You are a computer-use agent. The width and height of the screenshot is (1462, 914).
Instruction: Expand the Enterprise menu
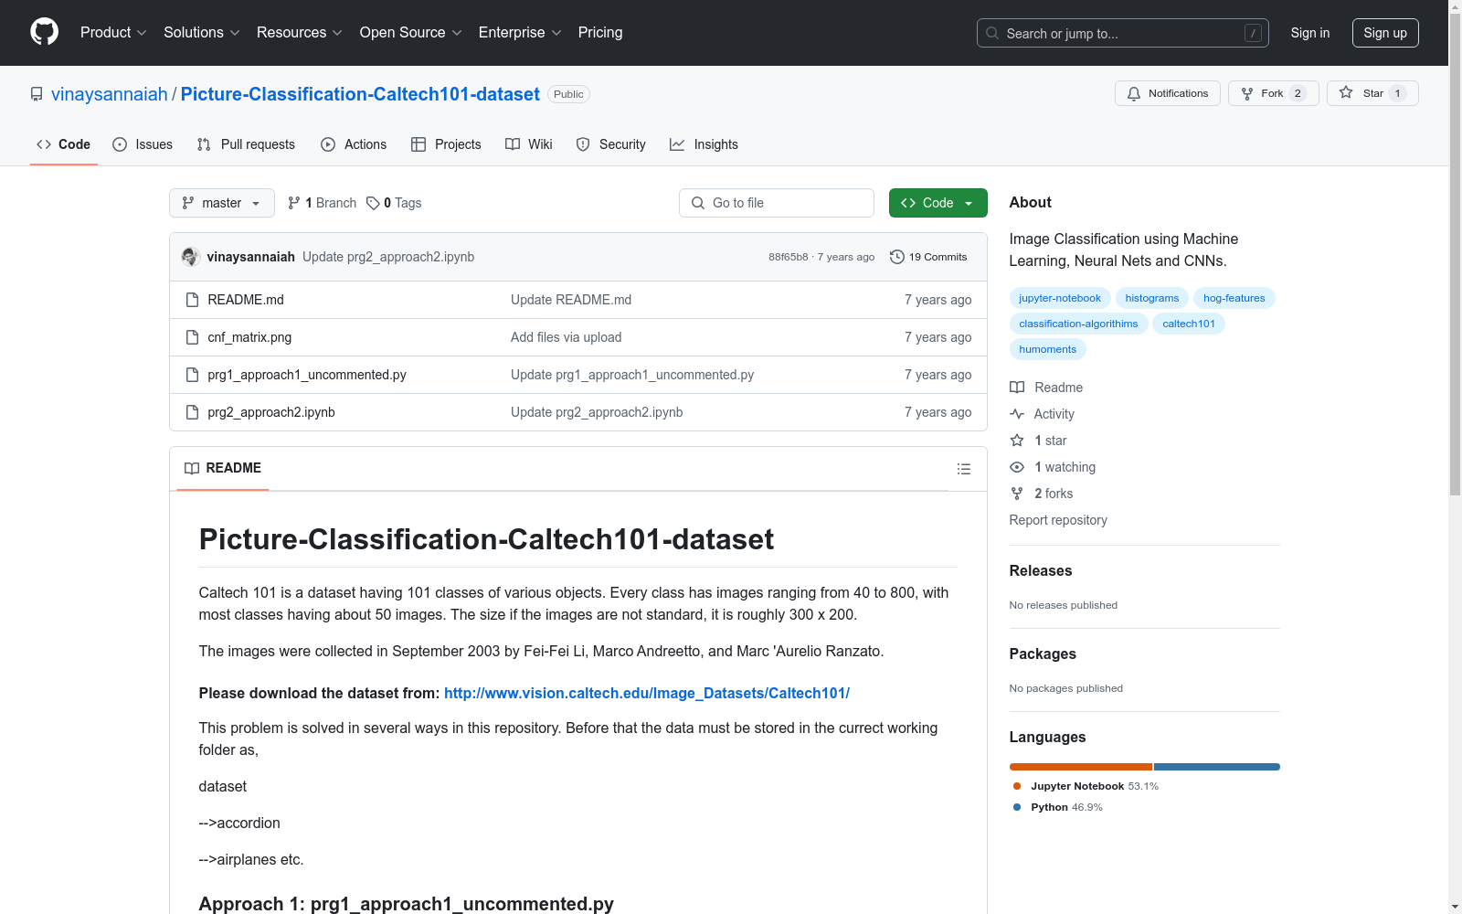point(520,32)
